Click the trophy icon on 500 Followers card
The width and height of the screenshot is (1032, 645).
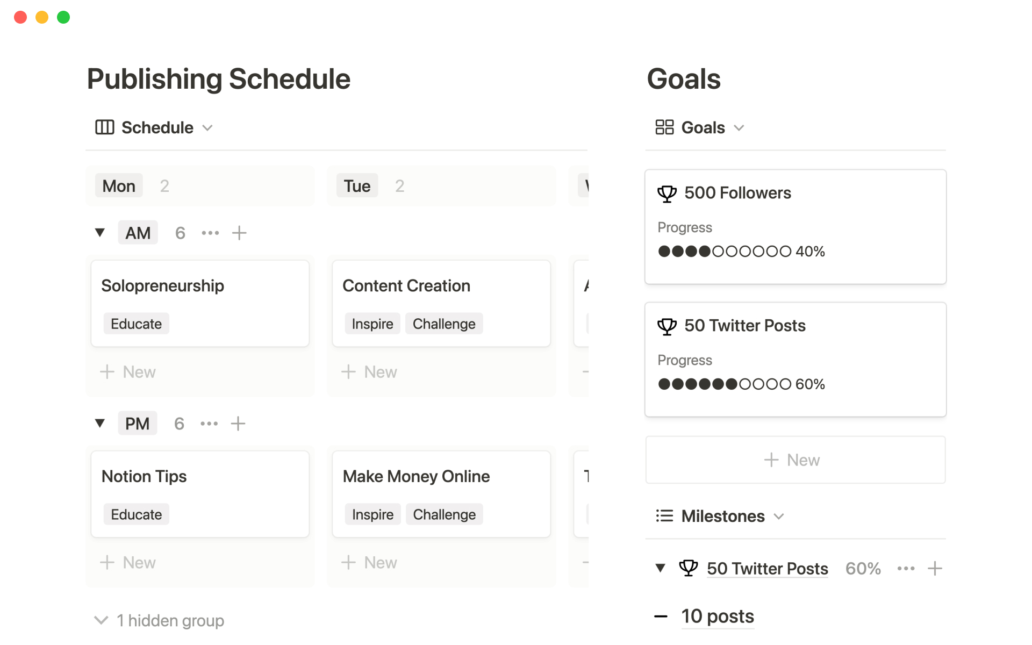666,193
